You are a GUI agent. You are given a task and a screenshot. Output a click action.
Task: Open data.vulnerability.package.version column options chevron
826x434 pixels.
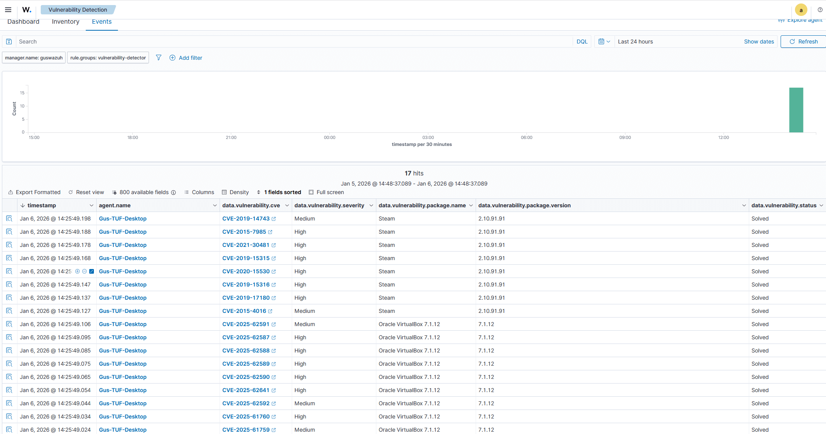pyautogui.click(x=744, y=205)
